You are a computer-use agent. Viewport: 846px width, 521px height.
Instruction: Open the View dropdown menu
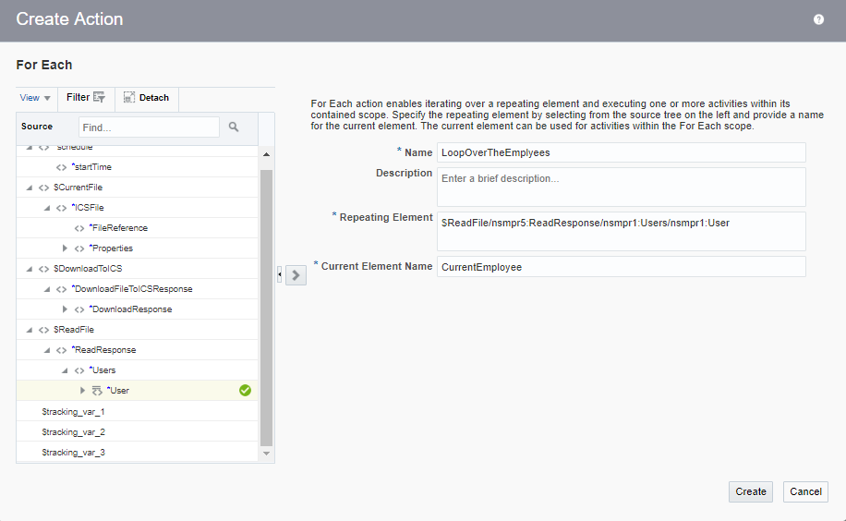pyautogui.click(x=35, y=98)
